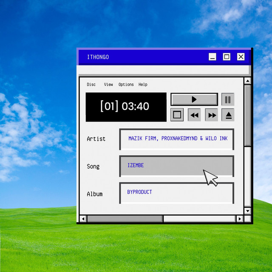Click the vertical scrollbar thumb
The image size is (272, 272).
coord(248,115)
